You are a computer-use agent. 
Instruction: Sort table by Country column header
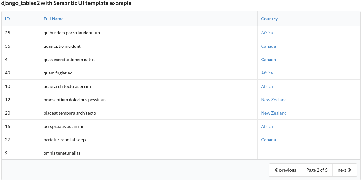pos(269,19)
